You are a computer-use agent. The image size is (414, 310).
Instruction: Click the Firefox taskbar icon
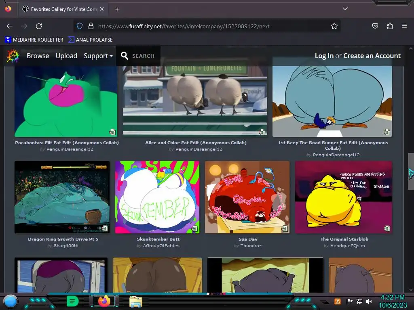pos(104,301)
